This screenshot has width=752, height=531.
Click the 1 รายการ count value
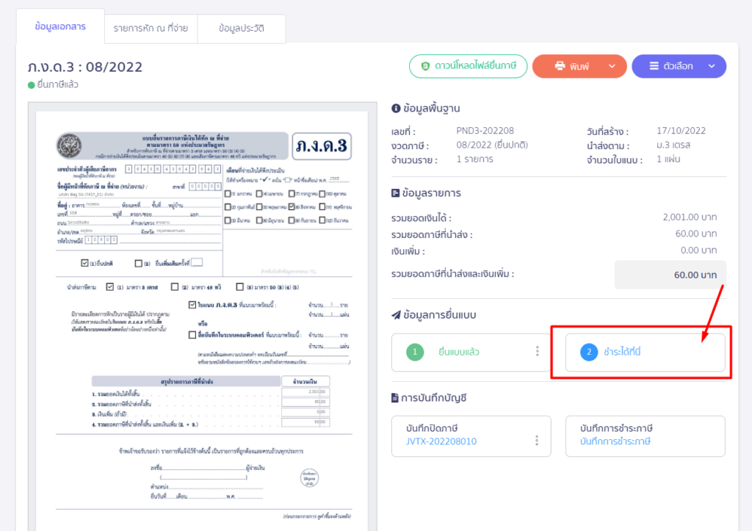tap(475, 159)
